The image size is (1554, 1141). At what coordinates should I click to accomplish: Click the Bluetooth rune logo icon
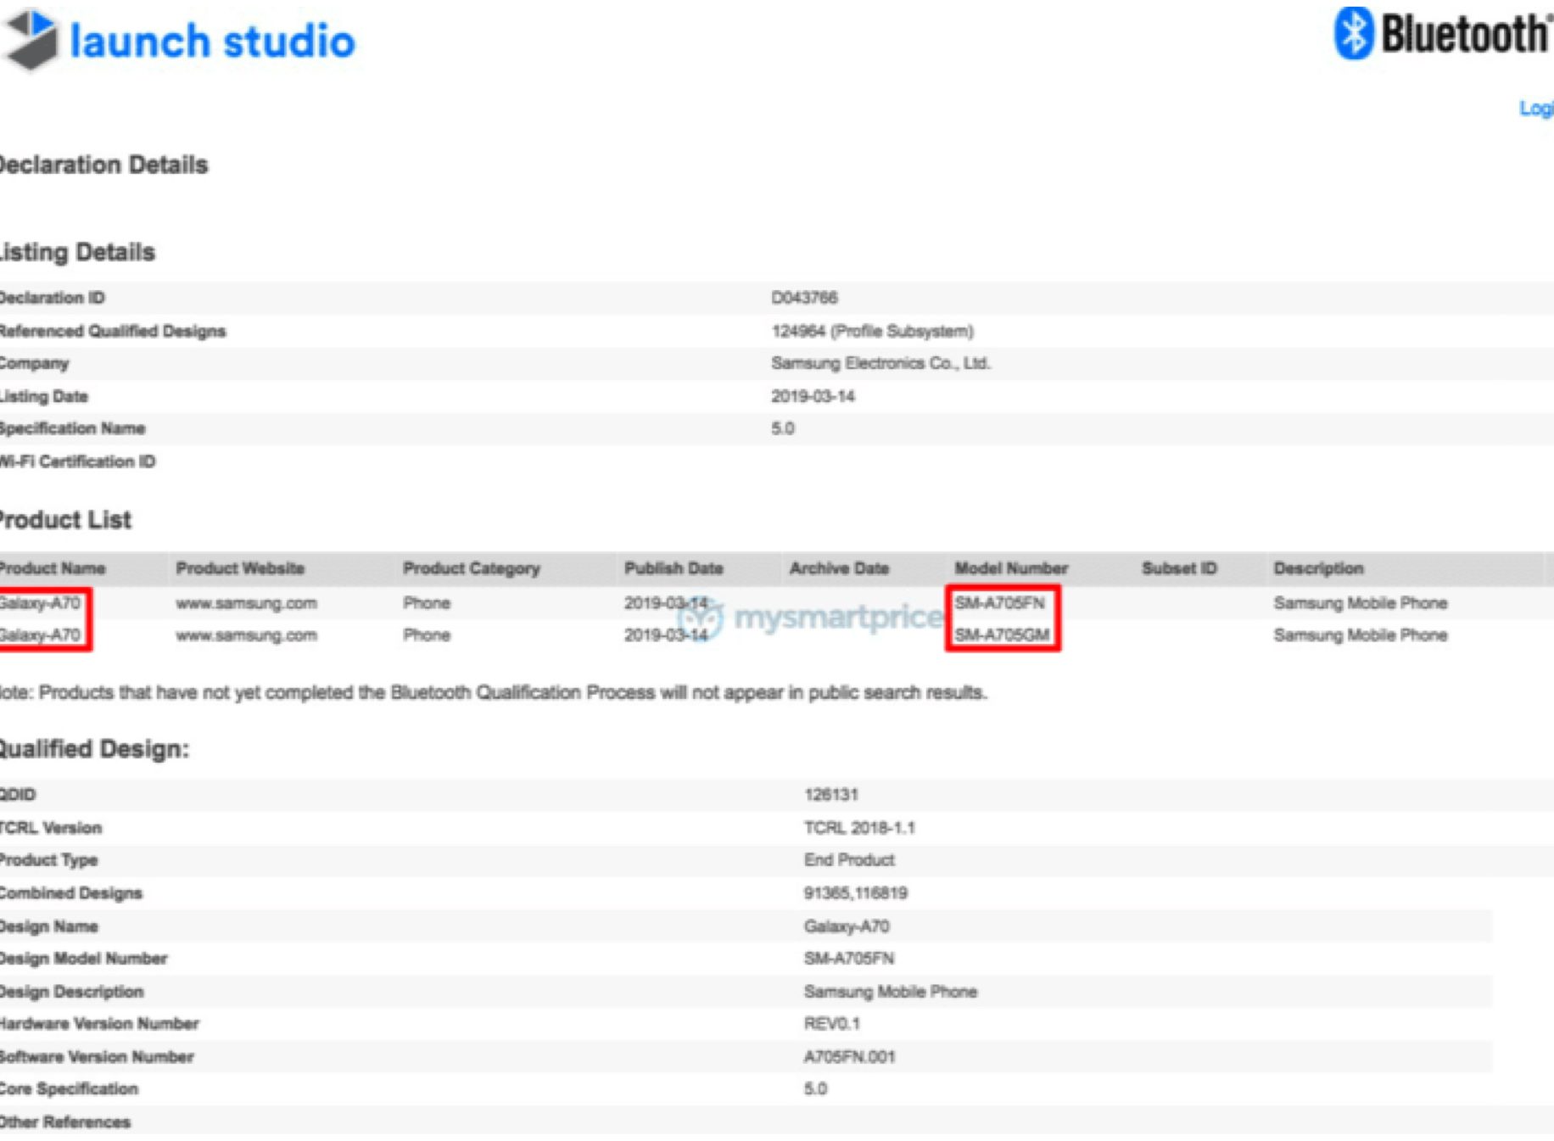pyautogui.click(x=1353, y=34)
